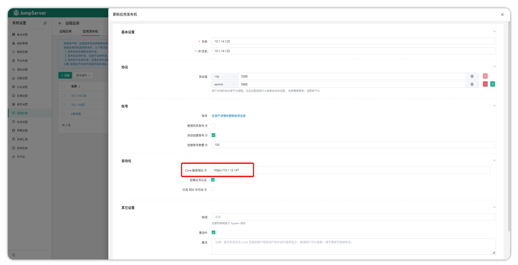
Task: Click the gear icon for winrm protocol
Action: tap(472, 84)
